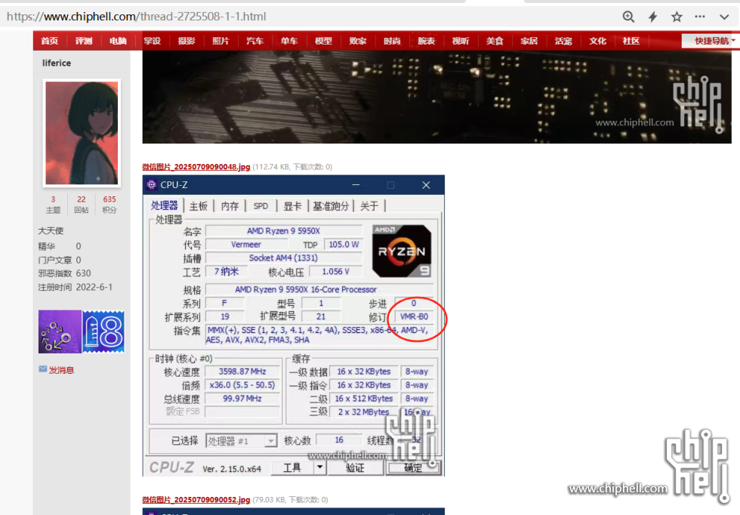Switch to the 基准跑分 tab in CPU-Z

(x=331, y=206)
